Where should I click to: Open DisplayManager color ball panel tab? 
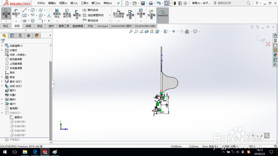click(36, 36)
